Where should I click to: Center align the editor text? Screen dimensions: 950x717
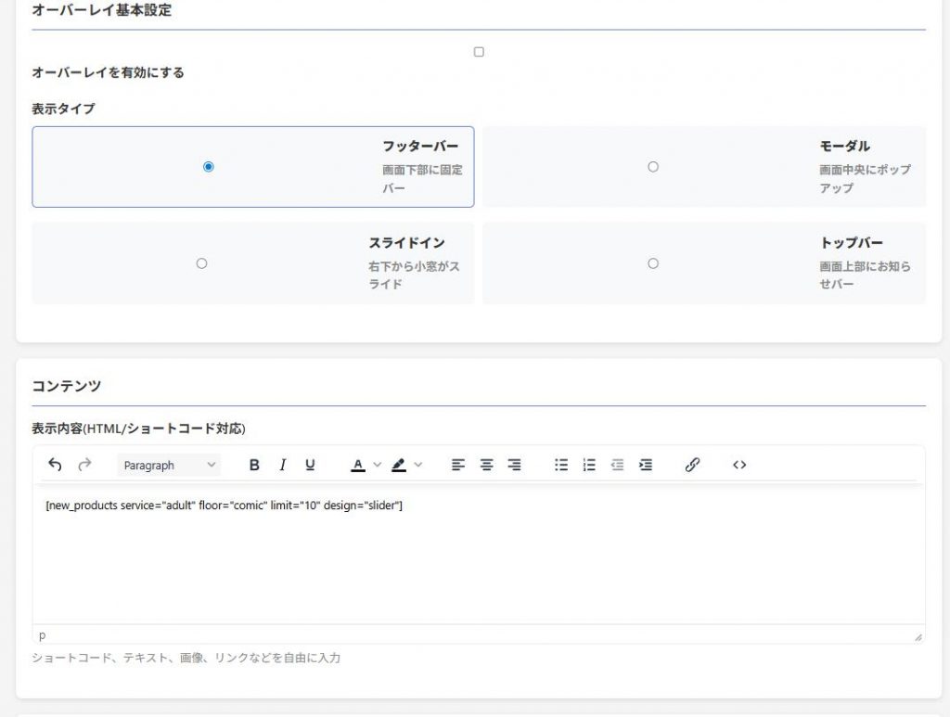pos(486,465)
